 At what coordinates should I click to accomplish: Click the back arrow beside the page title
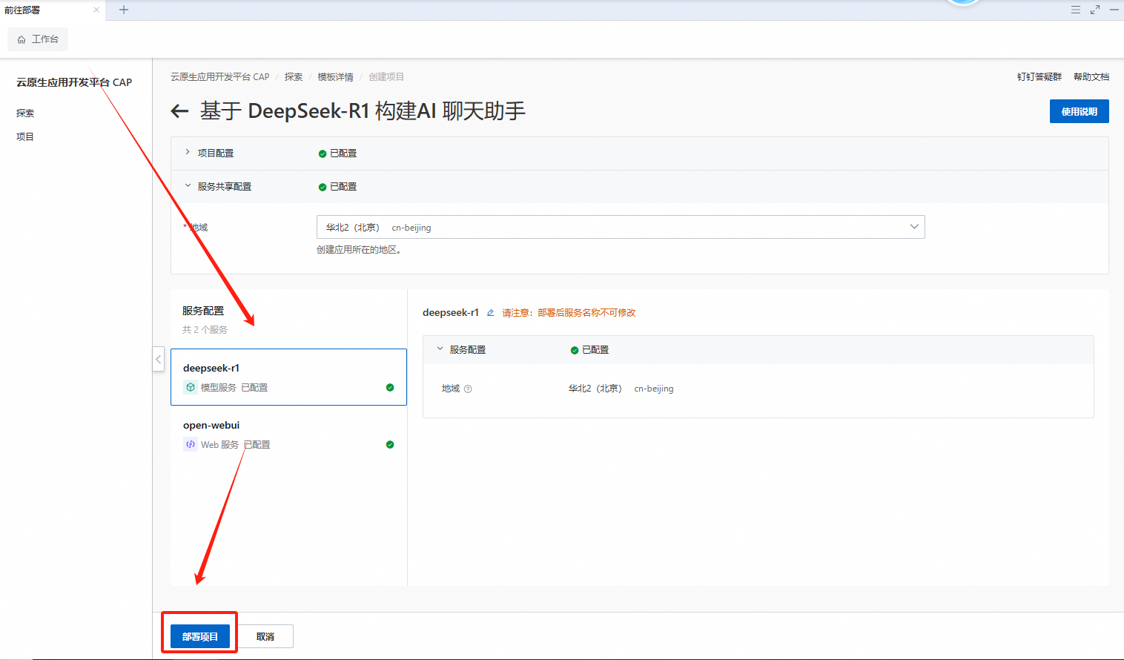coord(179,111)
